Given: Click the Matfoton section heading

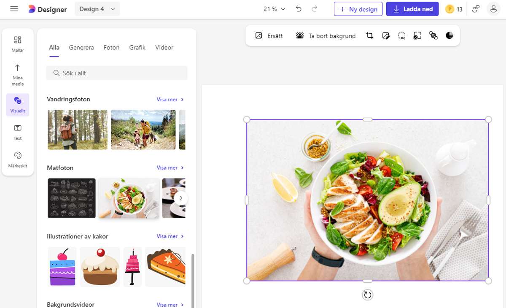Looking at the screenshot, I should (60, 168).
